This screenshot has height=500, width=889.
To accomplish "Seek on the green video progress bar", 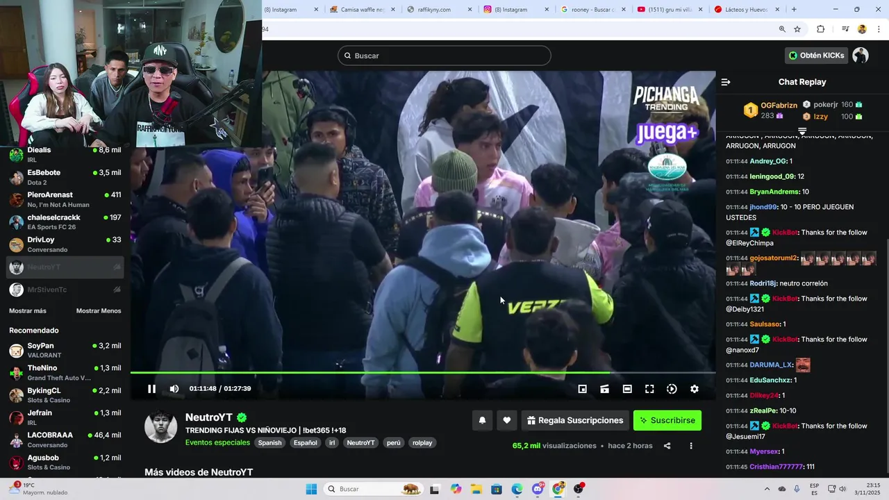I will [423, 373].
